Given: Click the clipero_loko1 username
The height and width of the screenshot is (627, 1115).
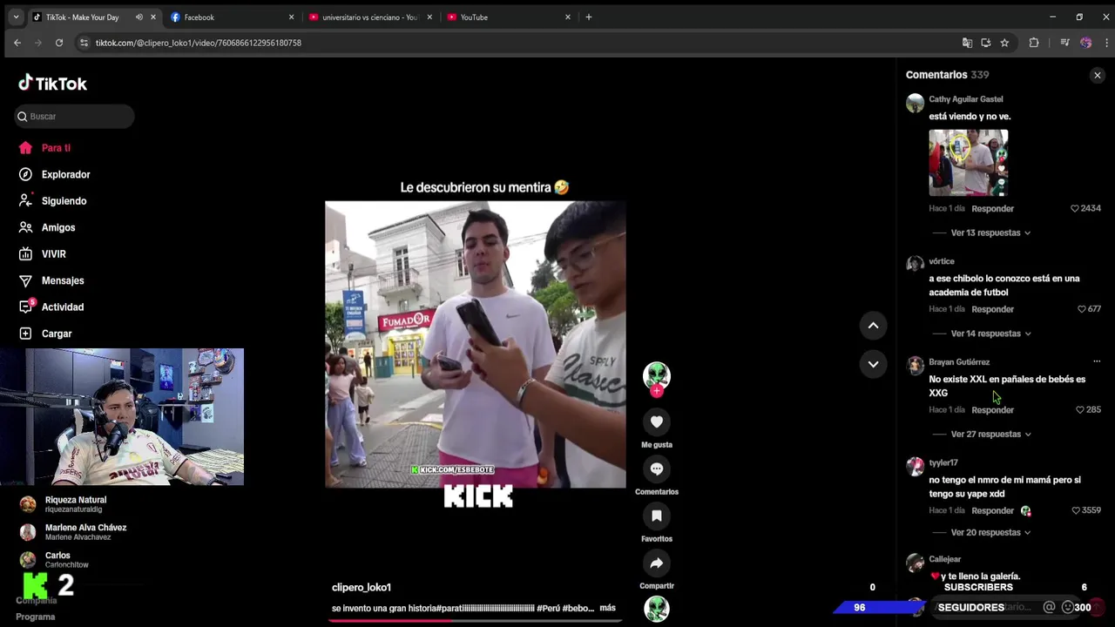Looking at the screenshot, I should tap(362, 588).
